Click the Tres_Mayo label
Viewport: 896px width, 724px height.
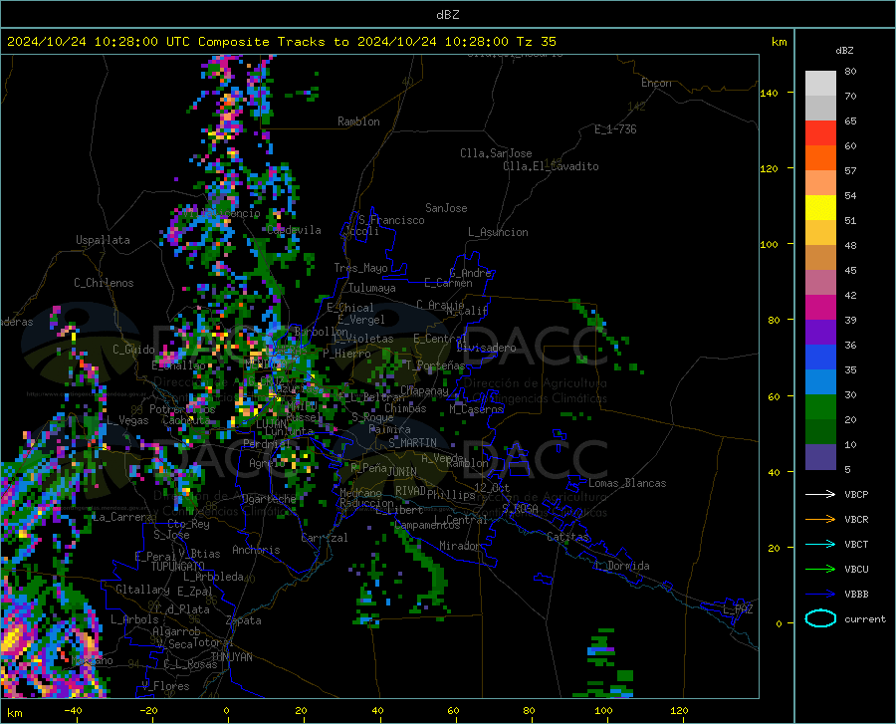[x=360, y=268]
